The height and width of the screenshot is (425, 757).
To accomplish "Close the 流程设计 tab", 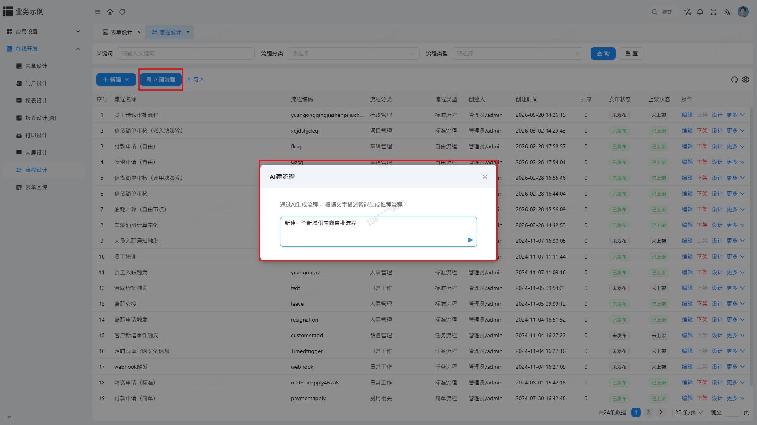I will [188, 32].
